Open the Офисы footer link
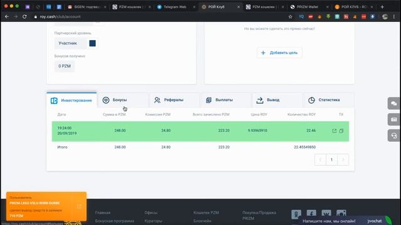The width and height of the screenshot is (401, 225). (x=151, y=212)
